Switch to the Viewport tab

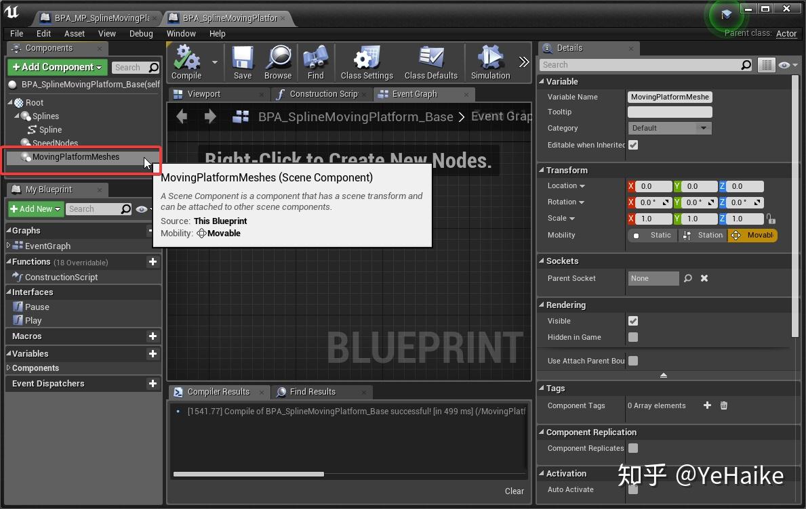pyautogui.click(x=203, y=94)
